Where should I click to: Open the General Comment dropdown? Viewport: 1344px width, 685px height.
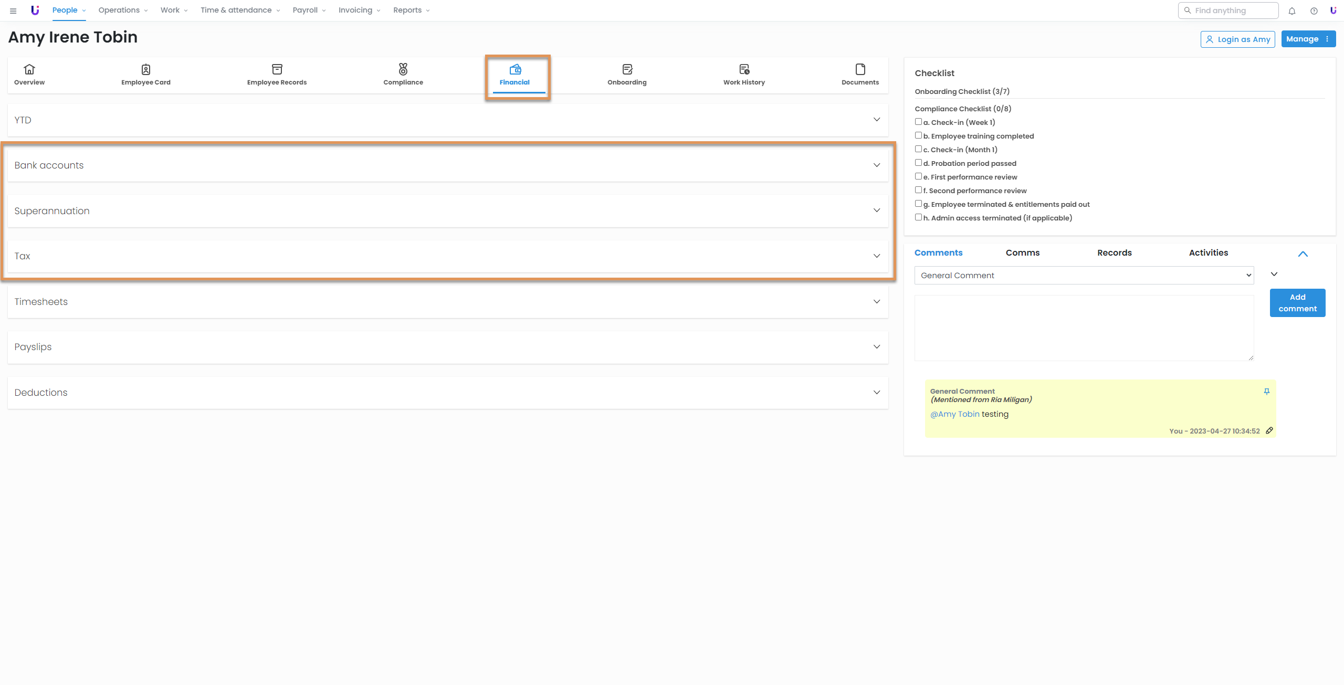pos(1084,276)
